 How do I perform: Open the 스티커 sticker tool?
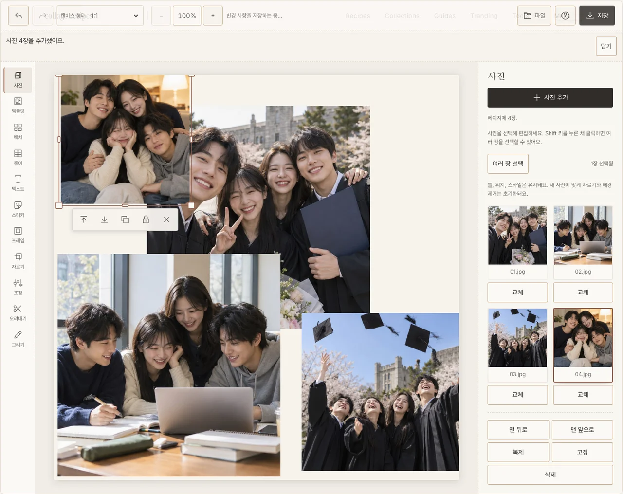click(x=18, y=209)
